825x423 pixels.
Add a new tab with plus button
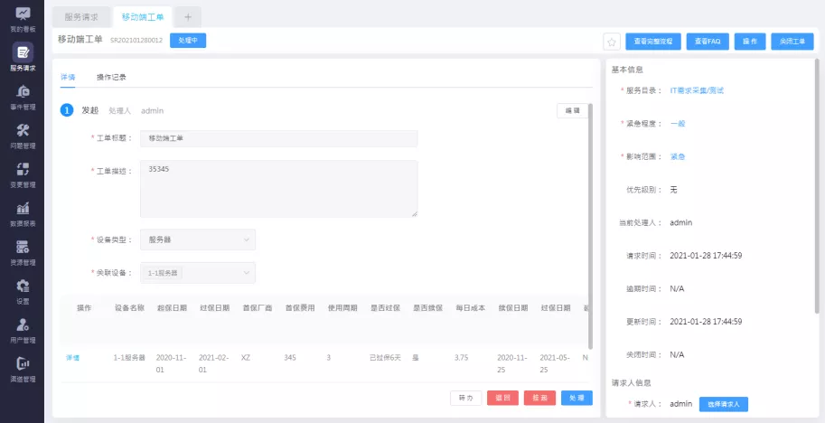coord(187,17)
